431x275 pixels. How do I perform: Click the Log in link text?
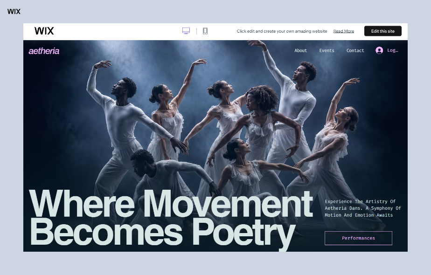pyautogui.click(x=393, y=50)
